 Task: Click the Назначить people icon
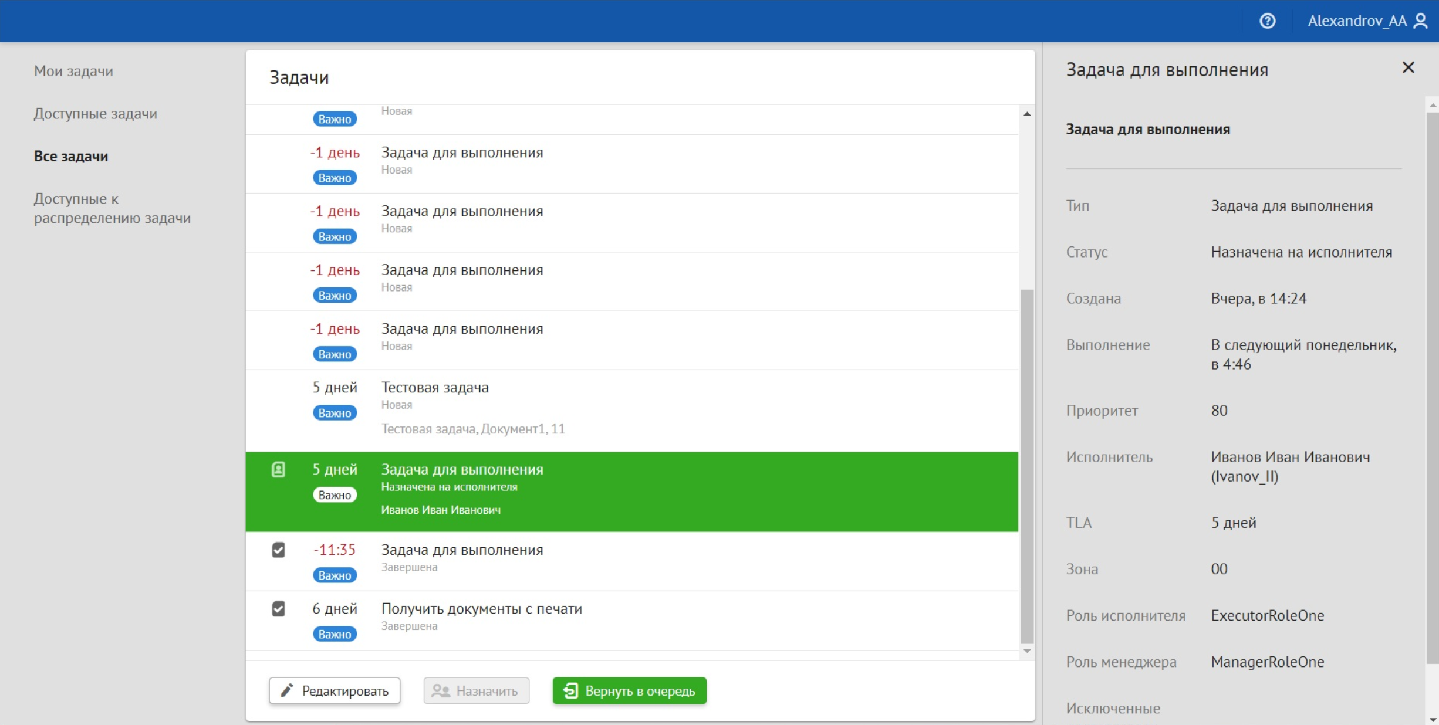(x=440, y=691)
